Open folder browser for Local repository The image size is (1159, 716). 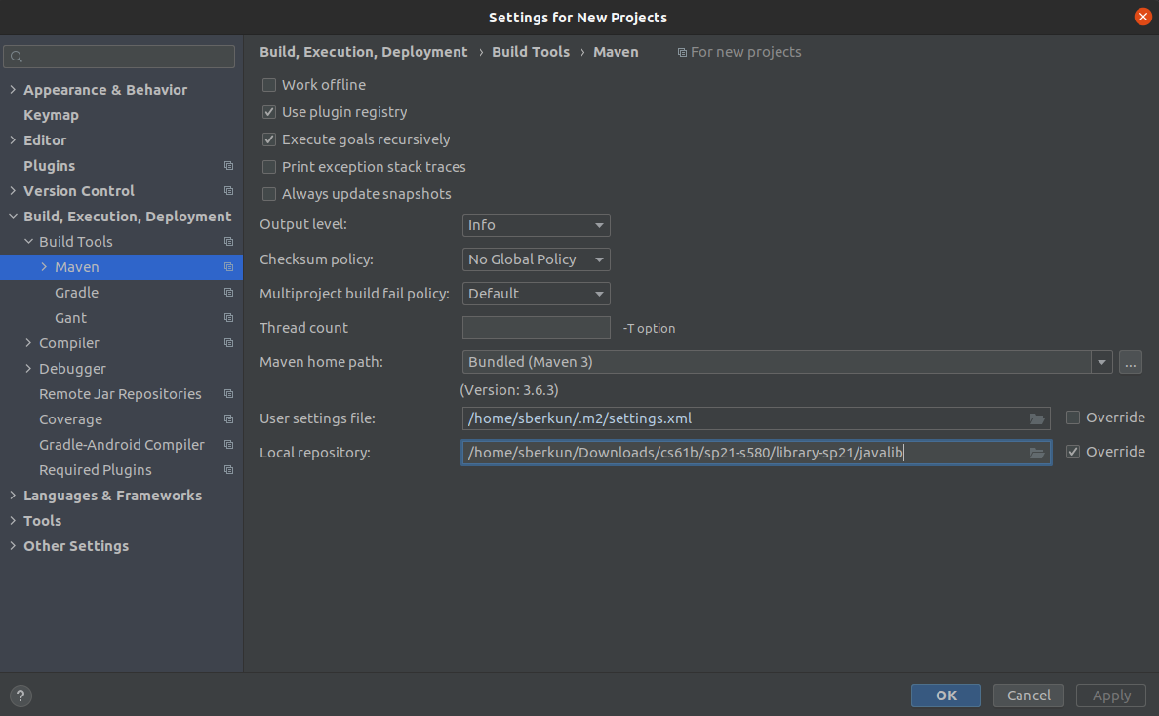(x=1037, y=453)
